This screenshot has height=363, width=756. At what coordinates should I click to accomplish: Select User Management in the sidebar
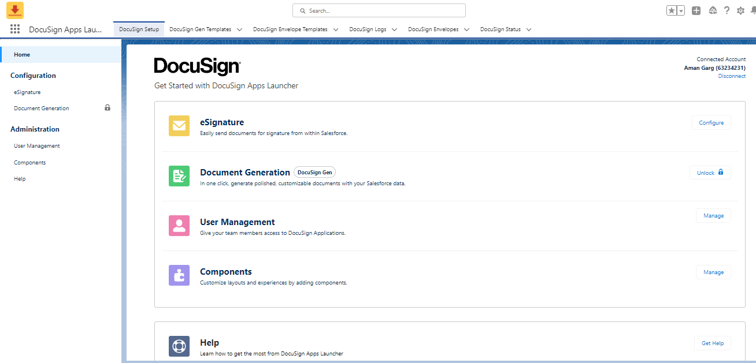click(x=37, y=146)
